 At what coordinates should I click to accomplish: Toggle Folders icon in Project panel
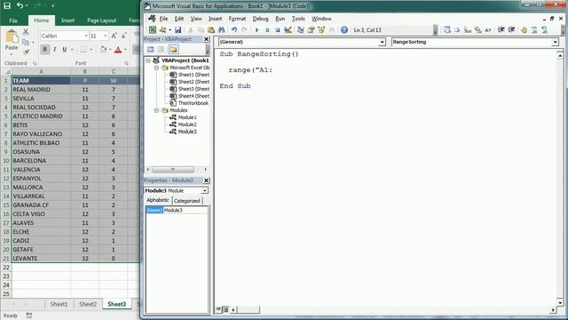(173, 50)
